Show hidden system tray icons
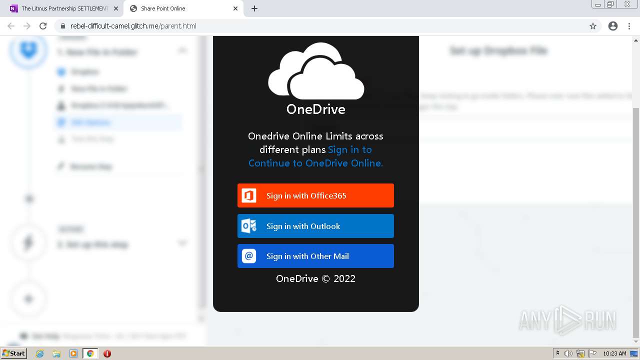 pyautogui.click(x=558, y=353)
